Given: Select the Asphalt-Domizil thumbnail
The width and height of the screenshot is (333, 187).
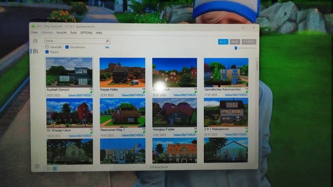Looking at the screenshot, I should click(x=69, y=72).
